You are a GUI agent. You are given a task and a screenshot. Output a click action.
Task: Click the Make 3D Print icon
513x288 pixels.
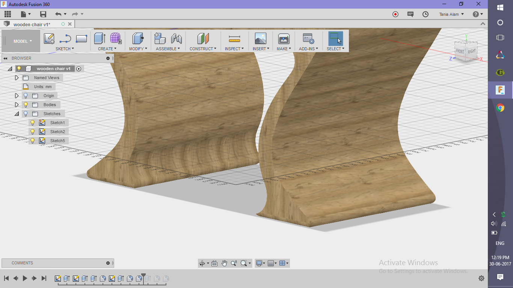click(x=284, y=39)
